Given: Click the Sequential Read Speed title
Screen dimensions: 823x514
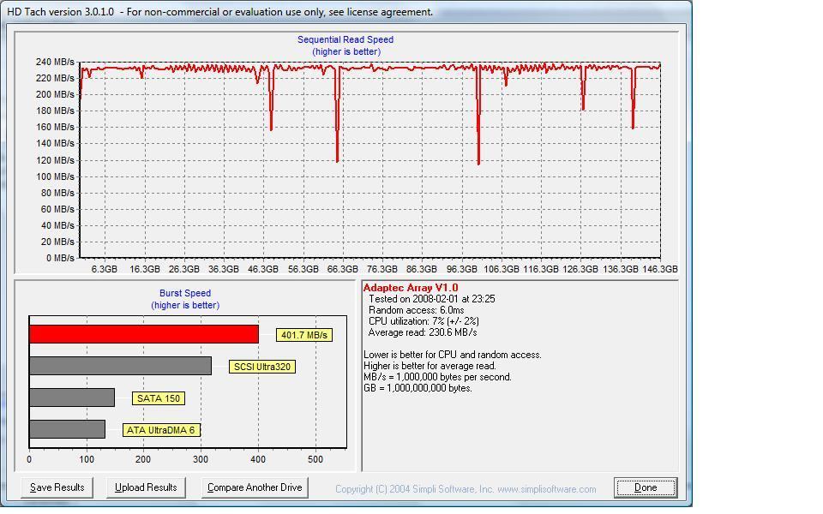Looking at the screenshot, I should 345,39.
